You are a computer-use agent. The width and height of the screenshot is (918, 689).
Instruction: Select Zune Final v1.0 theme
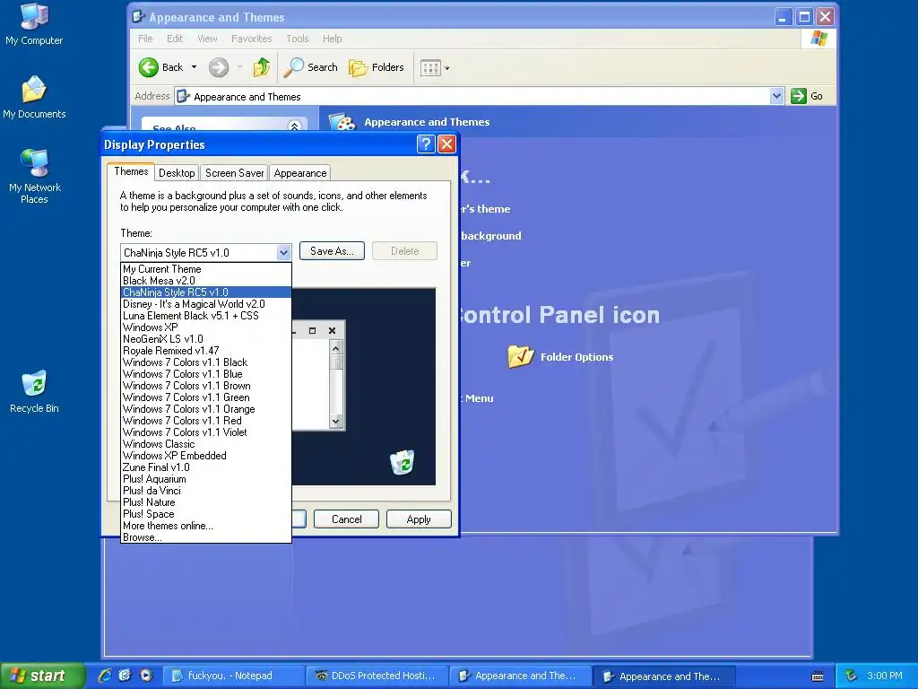click(206, 467)
